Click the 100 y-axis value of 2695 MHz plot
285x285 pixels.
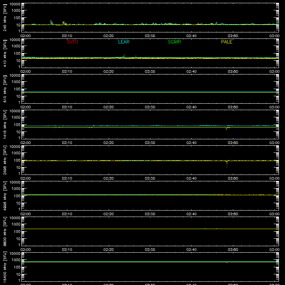[17, 160]
